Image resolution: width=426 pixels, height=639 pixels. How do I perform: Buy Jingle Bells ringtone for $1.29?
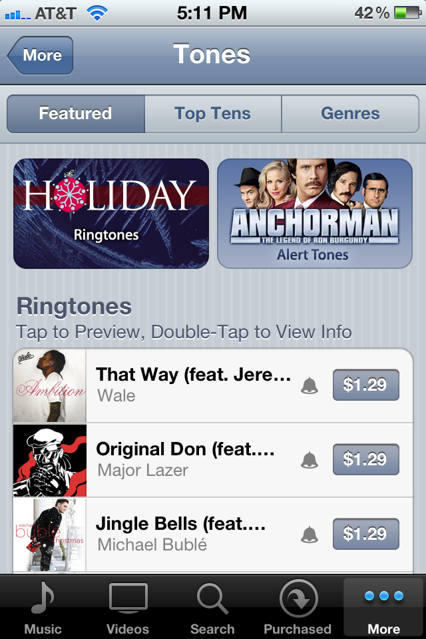(x=365, y=534)
